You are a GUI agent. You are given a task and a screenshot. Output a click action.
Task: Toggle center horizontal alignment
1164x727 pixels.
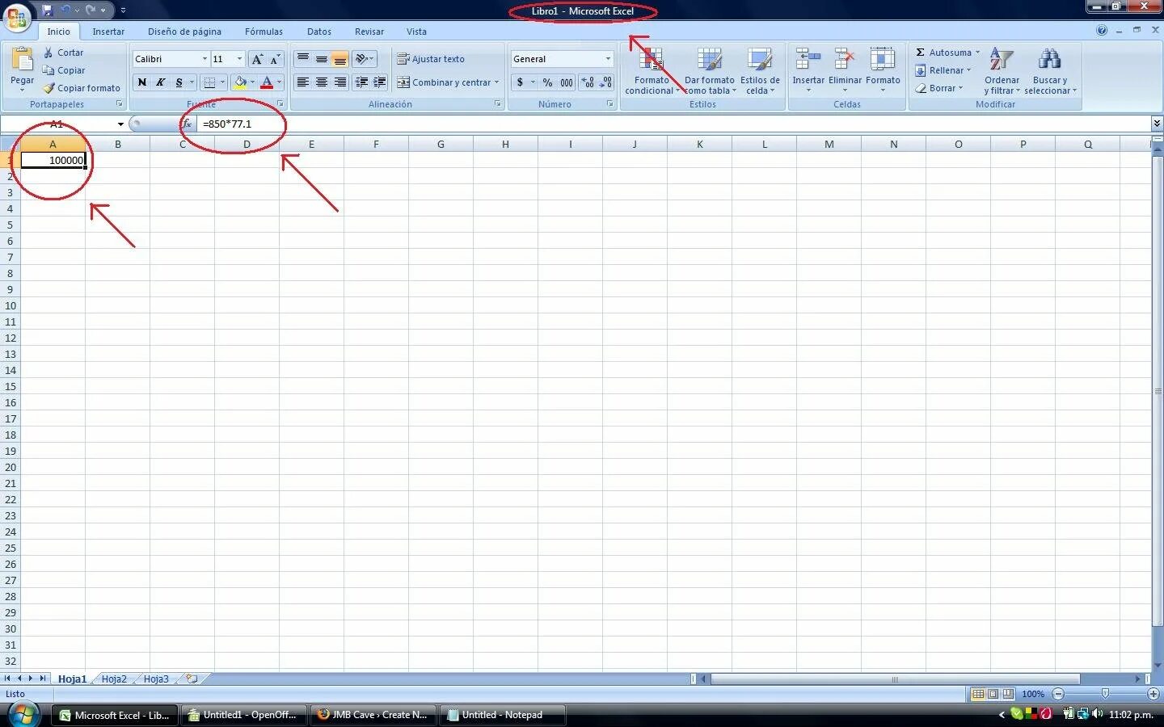point(321,82)
